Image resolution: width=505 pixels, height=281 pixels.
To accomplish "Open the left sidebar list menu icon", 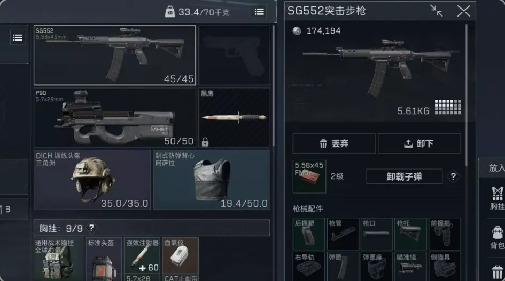I will [18, 38].
